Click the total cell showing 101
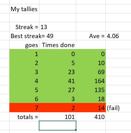Screen dimensions: 131x133 pos(57,117)
